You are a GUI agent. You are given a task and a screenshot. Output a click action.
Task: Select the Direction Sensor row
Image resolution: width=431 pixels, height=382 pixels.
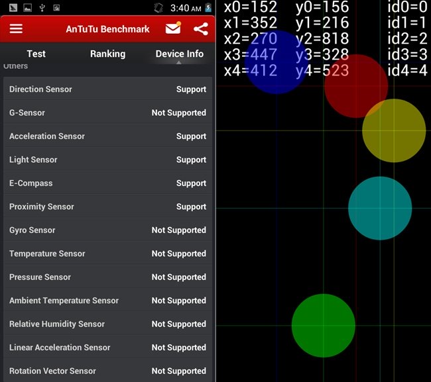107,89
